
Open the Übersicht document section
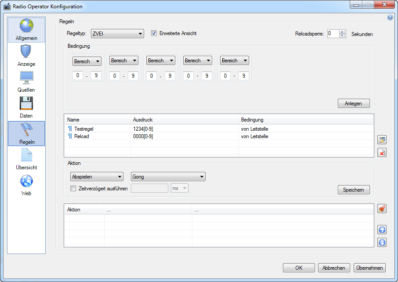pos(26,159)
